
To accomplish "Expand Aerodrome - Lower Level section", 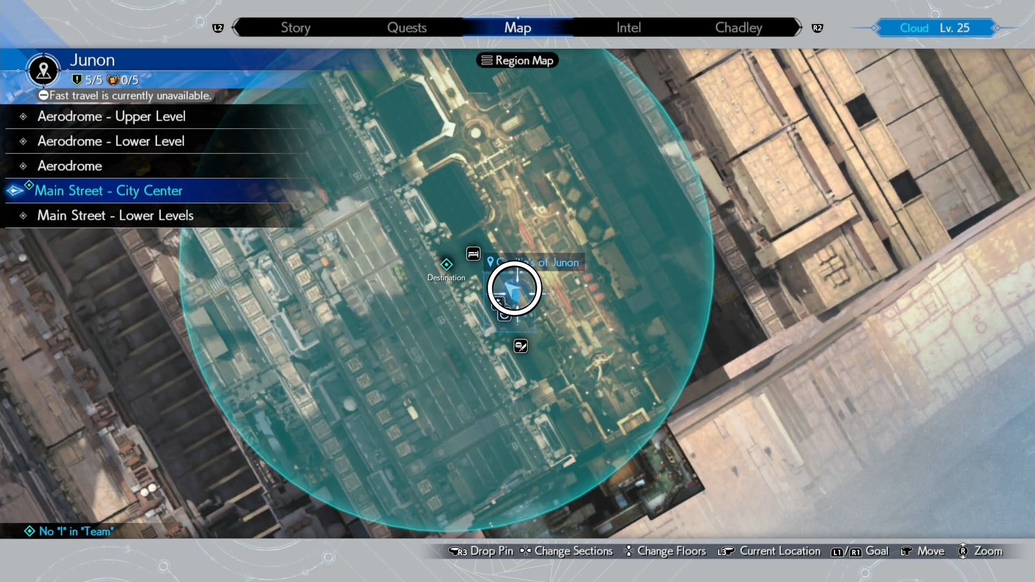I will 111,141.
